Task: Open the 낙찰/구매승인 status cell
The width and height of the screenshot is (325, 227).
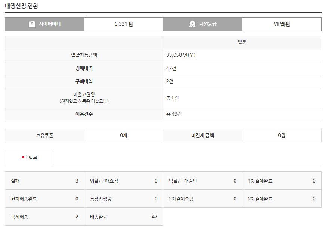Action: [x=202, y=181]
